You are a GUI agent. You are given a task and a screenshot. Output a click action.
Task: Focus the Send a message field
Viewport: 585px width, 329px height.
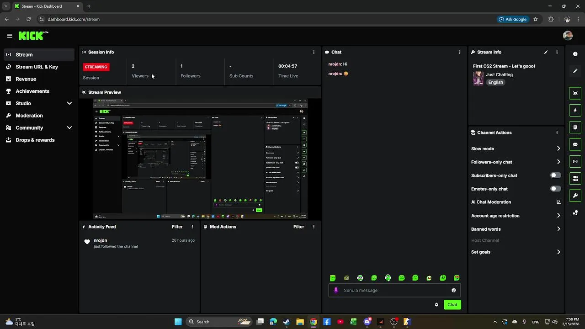tap(394, 290)
